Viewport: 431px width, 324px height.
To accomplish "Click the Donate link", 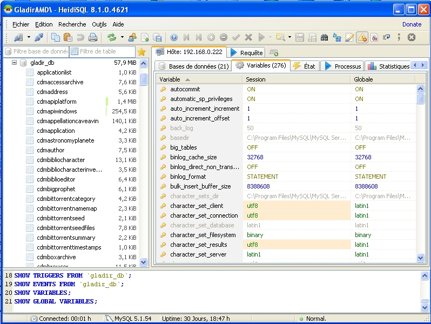I will coord(412,24).
